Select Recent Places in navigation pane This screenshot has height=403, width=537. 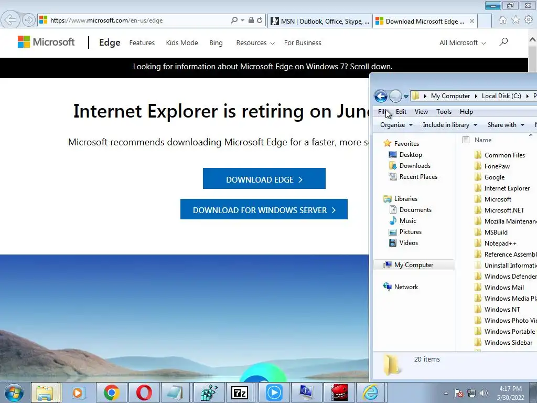(418, 177)
